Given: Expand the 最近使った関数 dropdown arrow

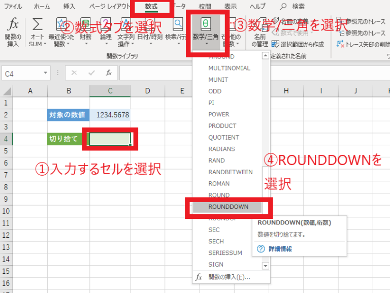Looking at the screenshot, I should coord(68,44).
